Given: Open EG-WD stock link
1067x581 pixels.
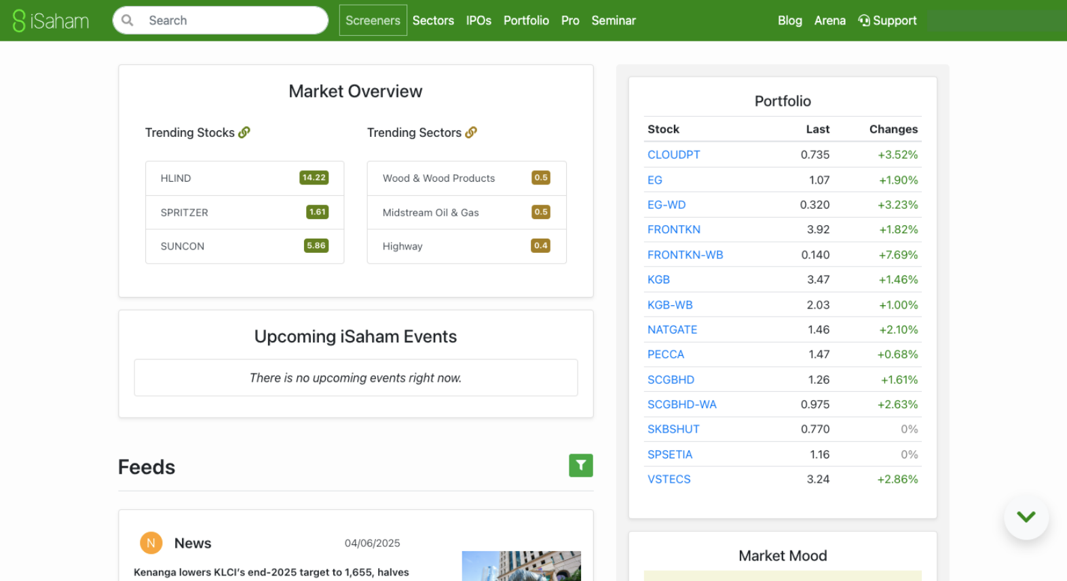Looking at the screenshot, I should tap(667, 205).
